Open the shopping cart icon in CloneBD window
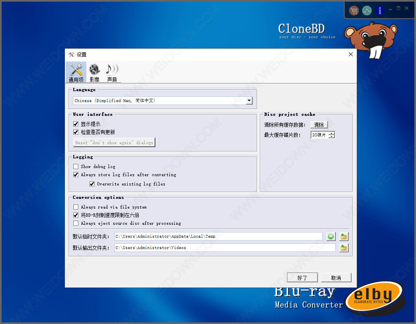This screenshot has height=324, width=416. coord(354,11)
